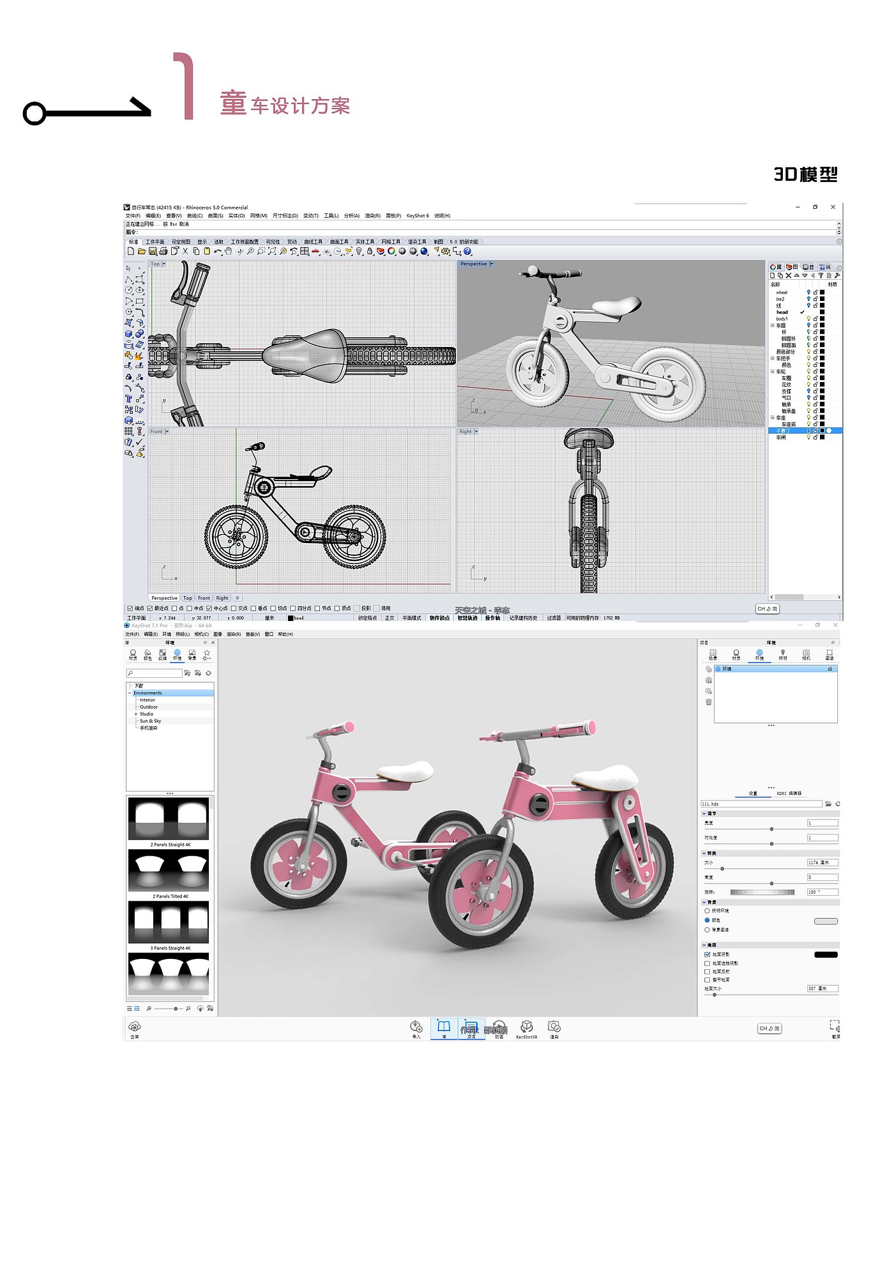Toggle the 最近点 osnap checkbox in Rhino
894x1265 pixels.
pyautogui.click(x=150, y=608)
